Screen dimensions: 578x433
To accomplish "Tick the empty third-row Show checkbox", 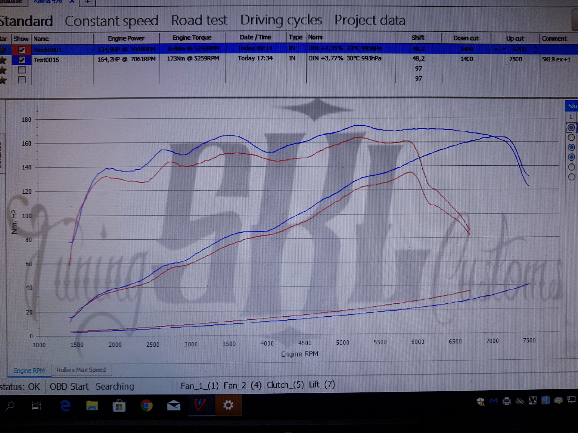I will click(22, 70).
